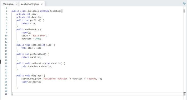Click line number 2 in gutter
The height and width of the screenshot is (100, 187).
click(7, 11)
